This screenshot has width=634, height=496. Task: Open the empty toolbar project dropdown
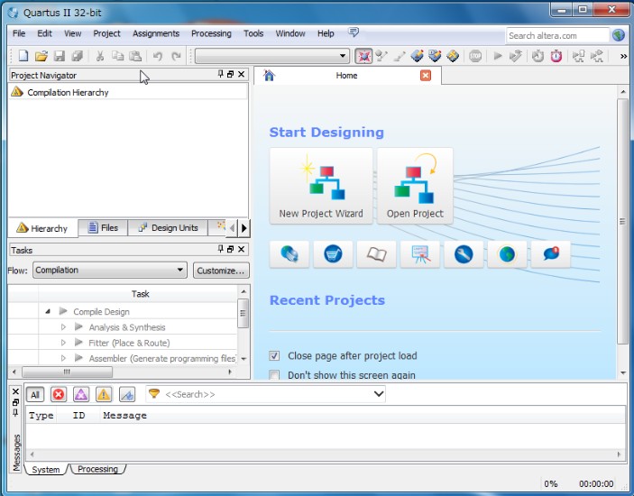point(272,56)
